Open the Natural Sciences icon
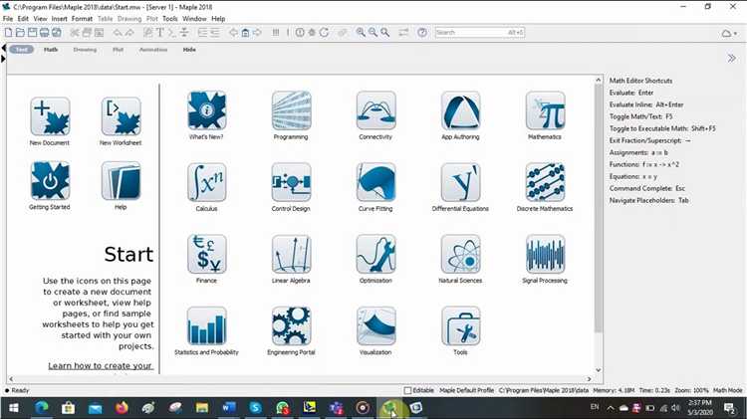Viewport: 747px width, 419px height. point(461,254)
